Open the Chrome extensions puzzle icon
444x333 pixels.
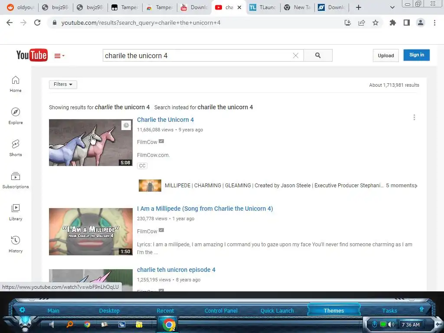click(x=392, y=23)
